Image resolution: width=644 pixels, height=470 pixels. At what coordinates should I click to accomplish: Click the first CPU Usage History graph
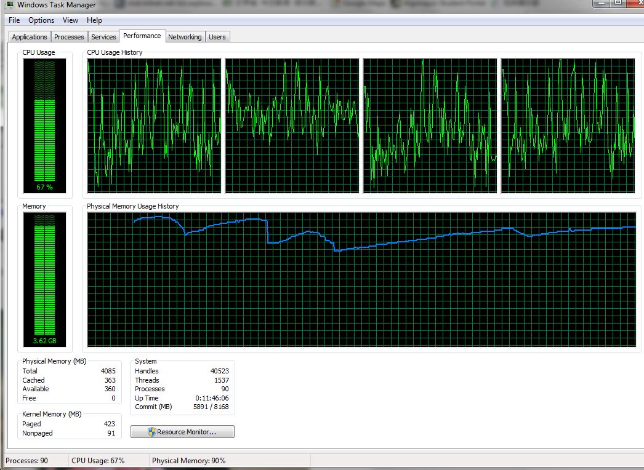(x=154, y=126)
